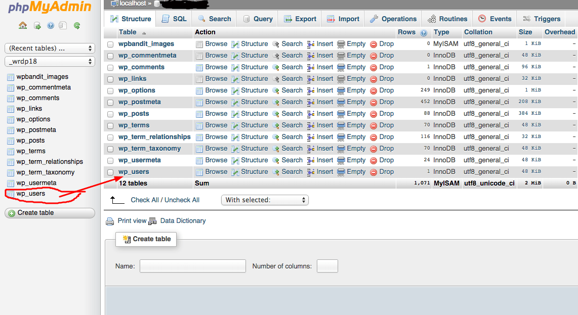
Task: Click wp_users table icon in sidebar
Action: pos(11,194)
